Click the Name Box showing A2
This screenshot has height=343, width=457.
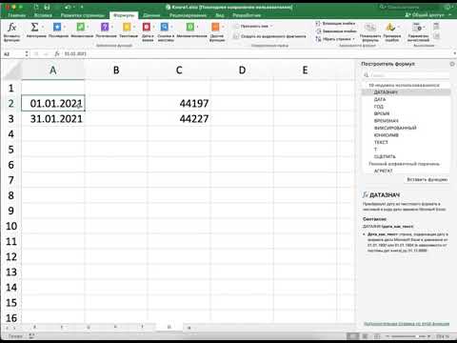click(12, 53)
